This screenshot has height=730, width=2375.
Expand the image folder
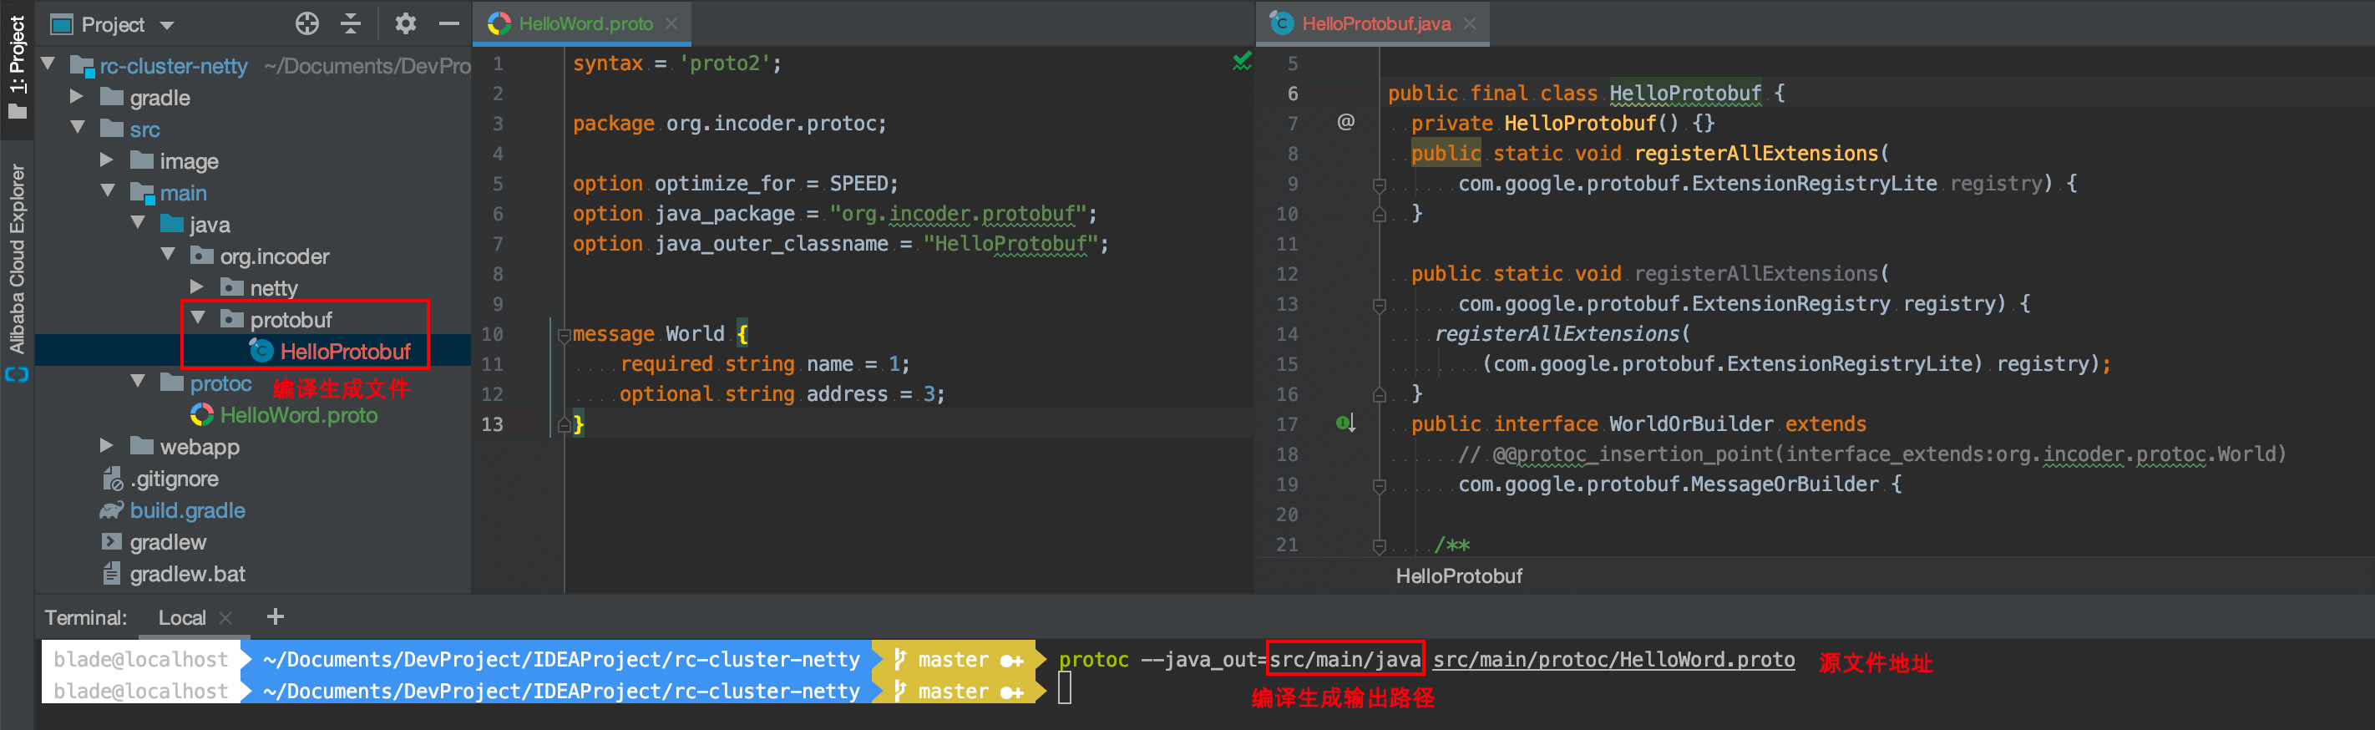107,160
